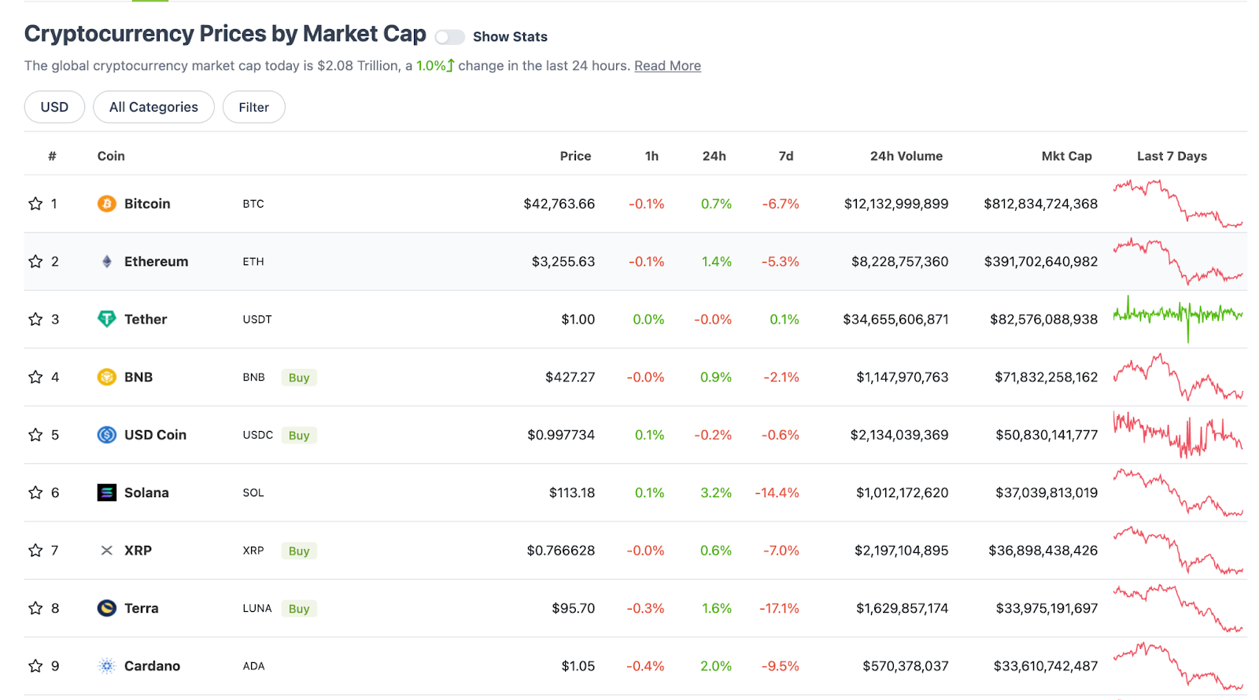Toggle the Show Stats switch
Screen dimensions: 1259x700
pos(449,37)
